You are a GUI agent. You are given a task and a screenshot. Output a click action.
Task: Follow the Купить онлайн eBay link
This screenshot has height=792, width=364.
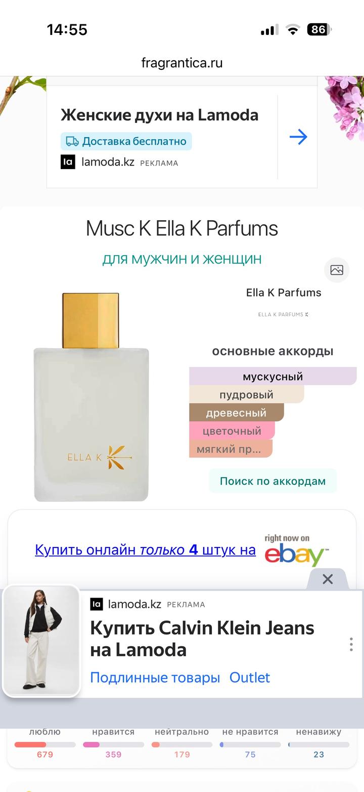pyautogui.click(x=145, y=550)
